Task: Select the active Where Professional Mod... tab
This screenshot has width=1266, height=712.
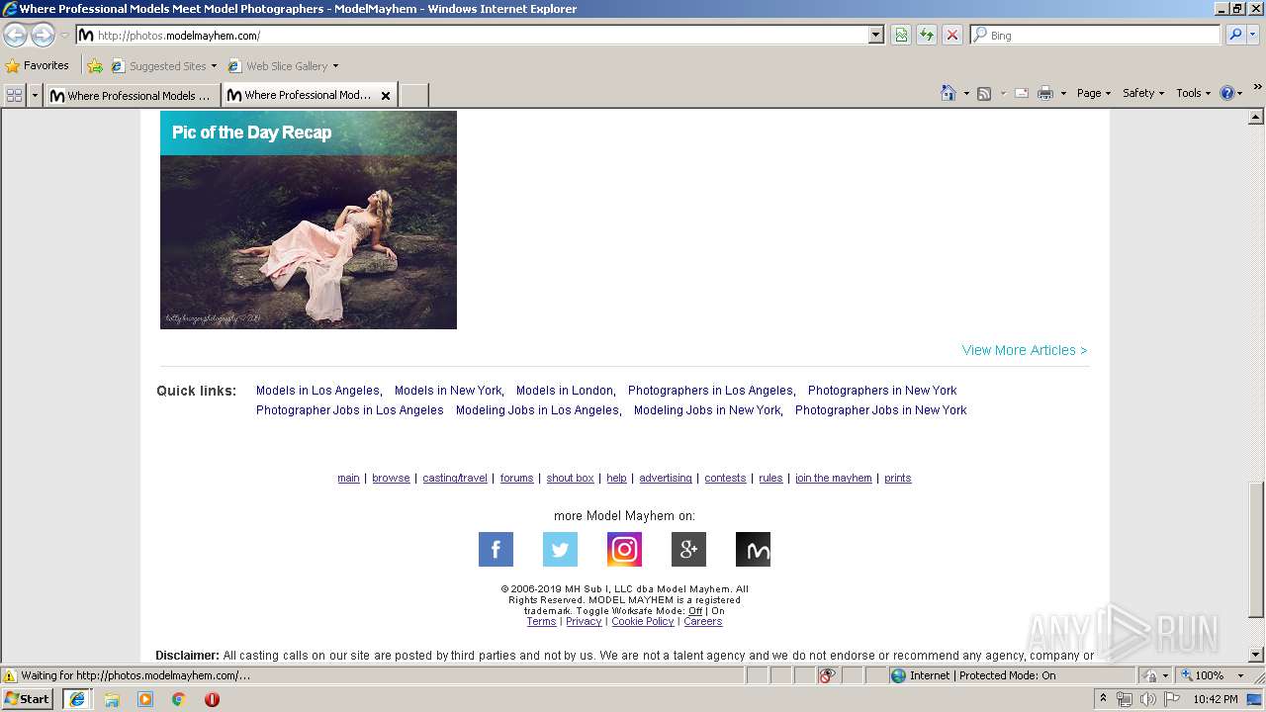Action: [300, 95]
